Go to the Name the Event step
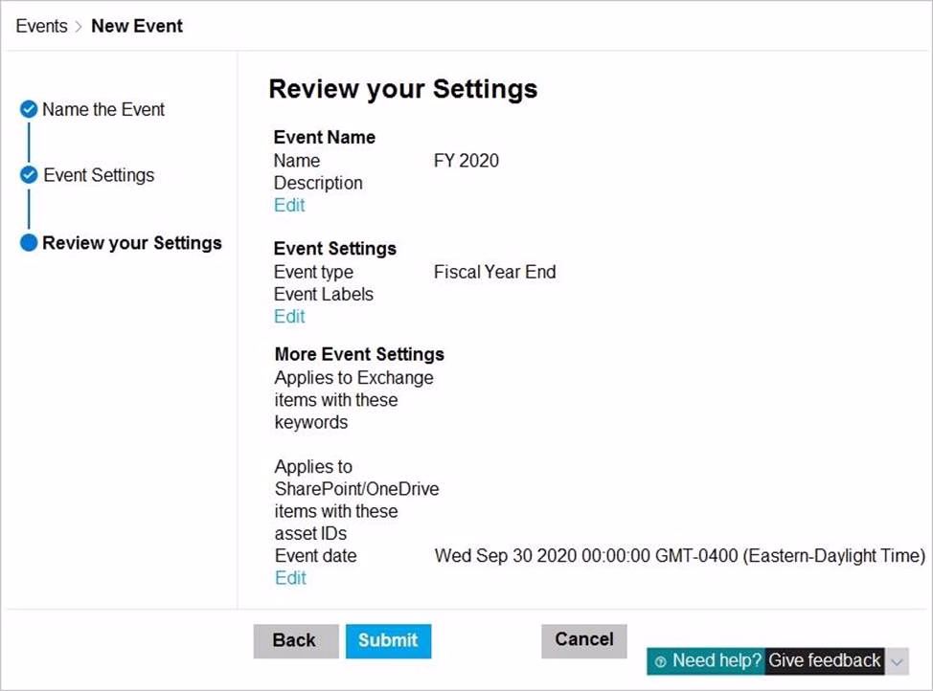Viewport: 933px width, 691px height. point(103,110)
